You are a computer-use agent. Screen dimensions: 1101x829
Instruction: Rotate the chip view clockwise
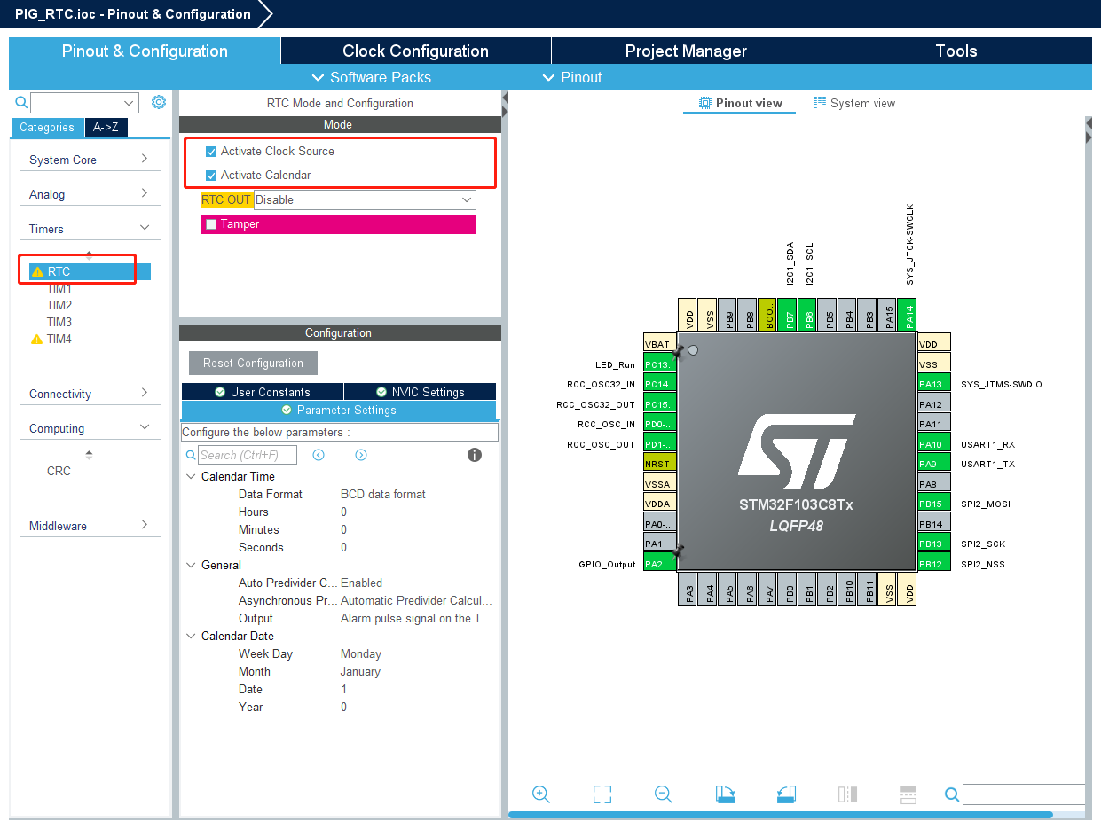725,794
